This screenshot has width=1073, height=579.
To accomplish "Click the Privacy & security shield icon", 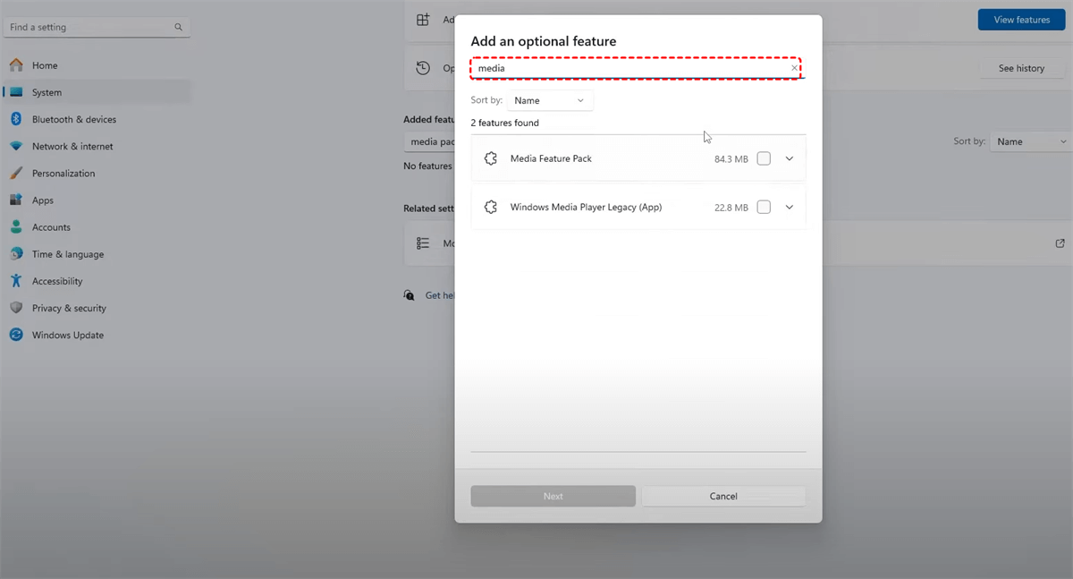I will (x=16, y=308).
